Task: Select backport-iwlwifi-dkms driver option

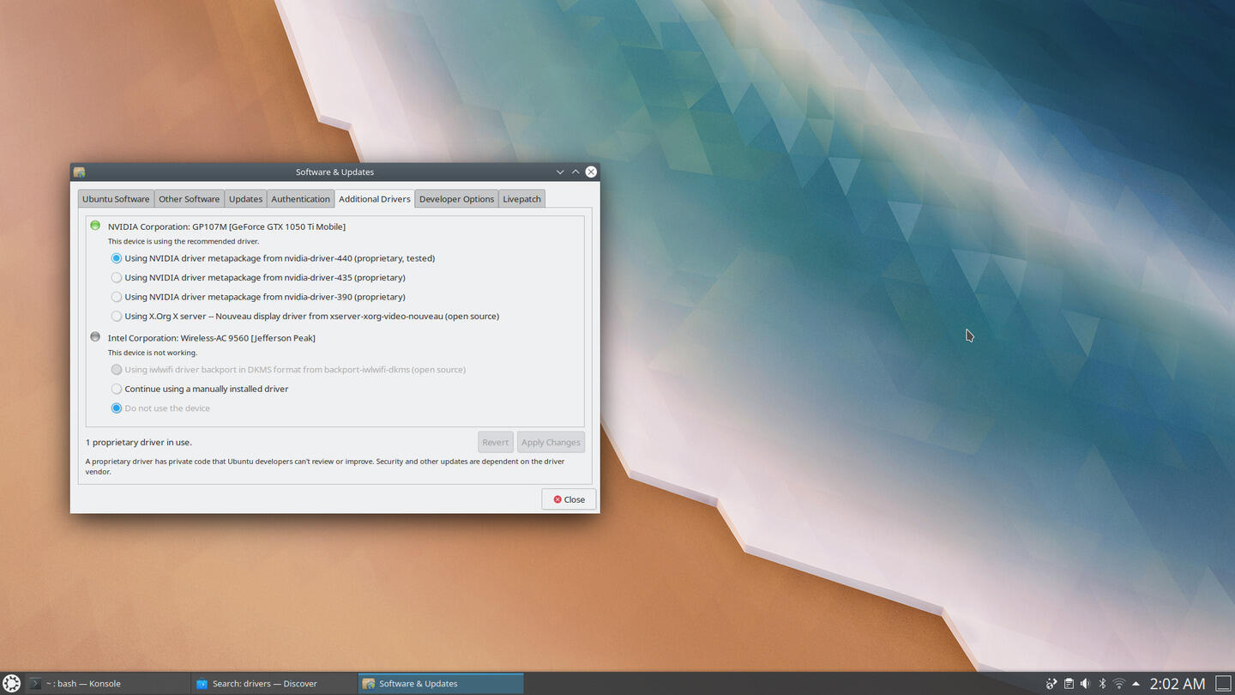Action: (288, 370)
